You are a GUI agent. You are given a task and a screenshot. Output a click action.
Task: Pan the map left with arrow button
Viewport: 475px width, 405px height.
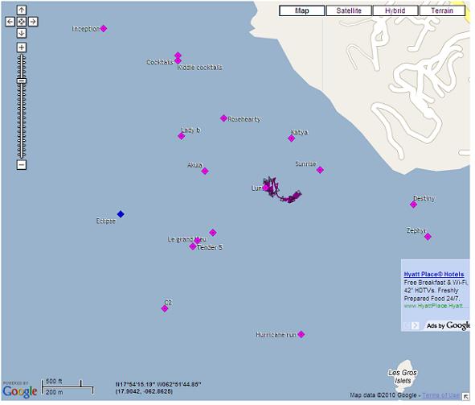click(x=10, y=22)
